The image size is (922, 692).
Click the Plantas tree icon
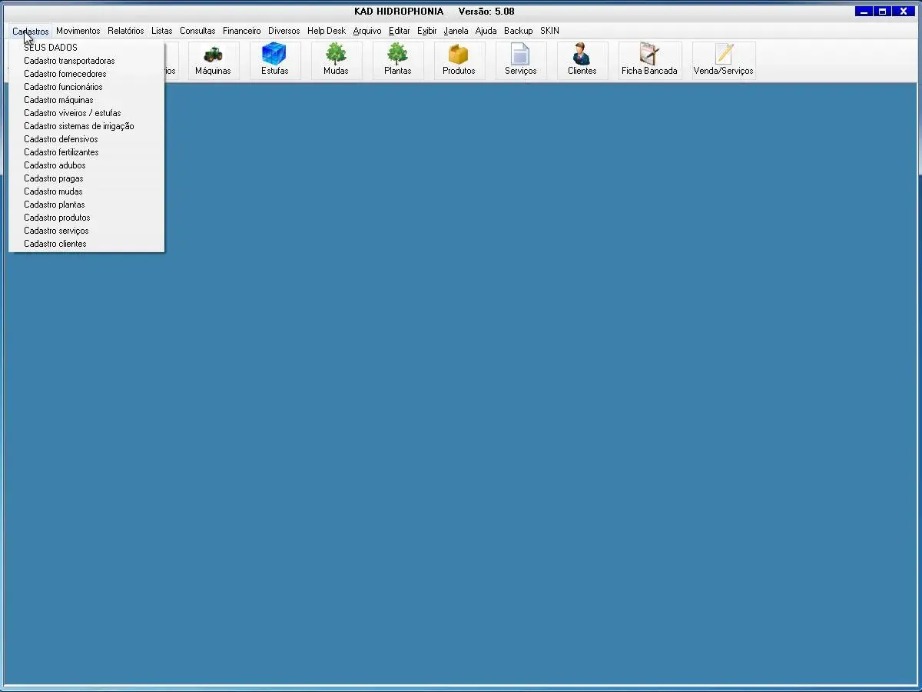(x=397, y=55)
